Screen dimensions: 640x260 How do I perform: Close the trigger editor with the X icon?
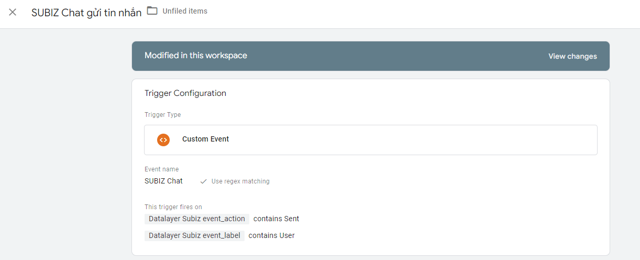tap(13, 12)
